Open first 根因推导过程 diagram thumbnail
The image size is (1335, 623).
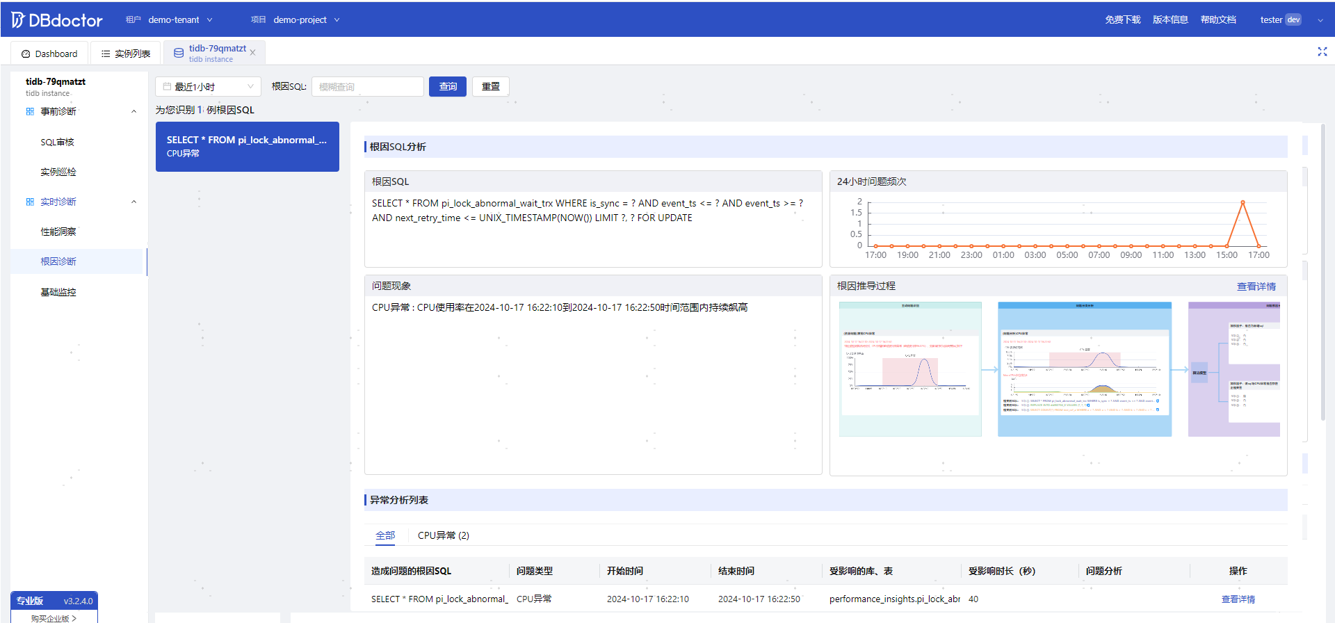pyautogui.click(x=910, y=369)
